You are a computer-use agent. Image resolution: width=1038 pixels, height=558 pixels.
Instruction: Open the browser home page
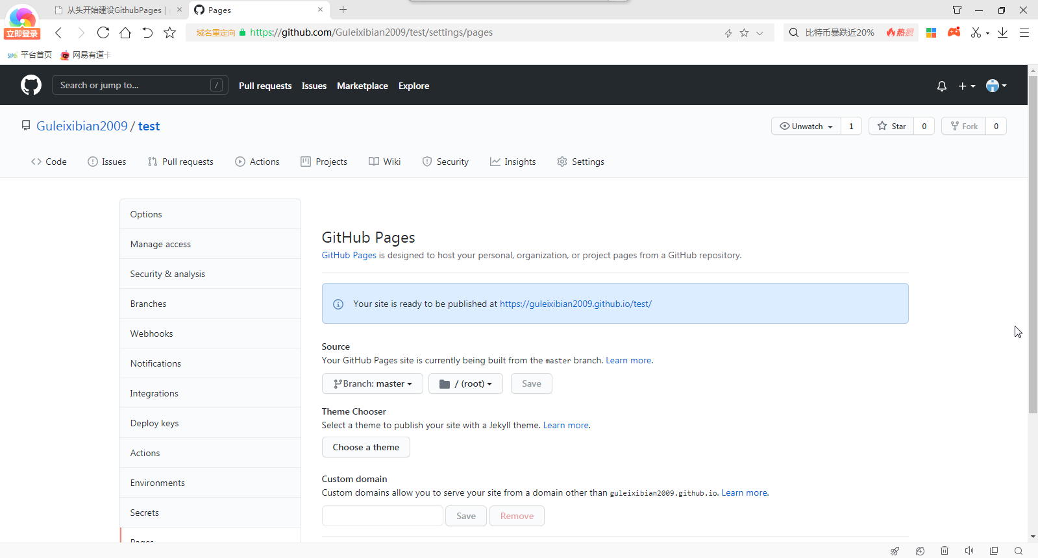(125, 32)
